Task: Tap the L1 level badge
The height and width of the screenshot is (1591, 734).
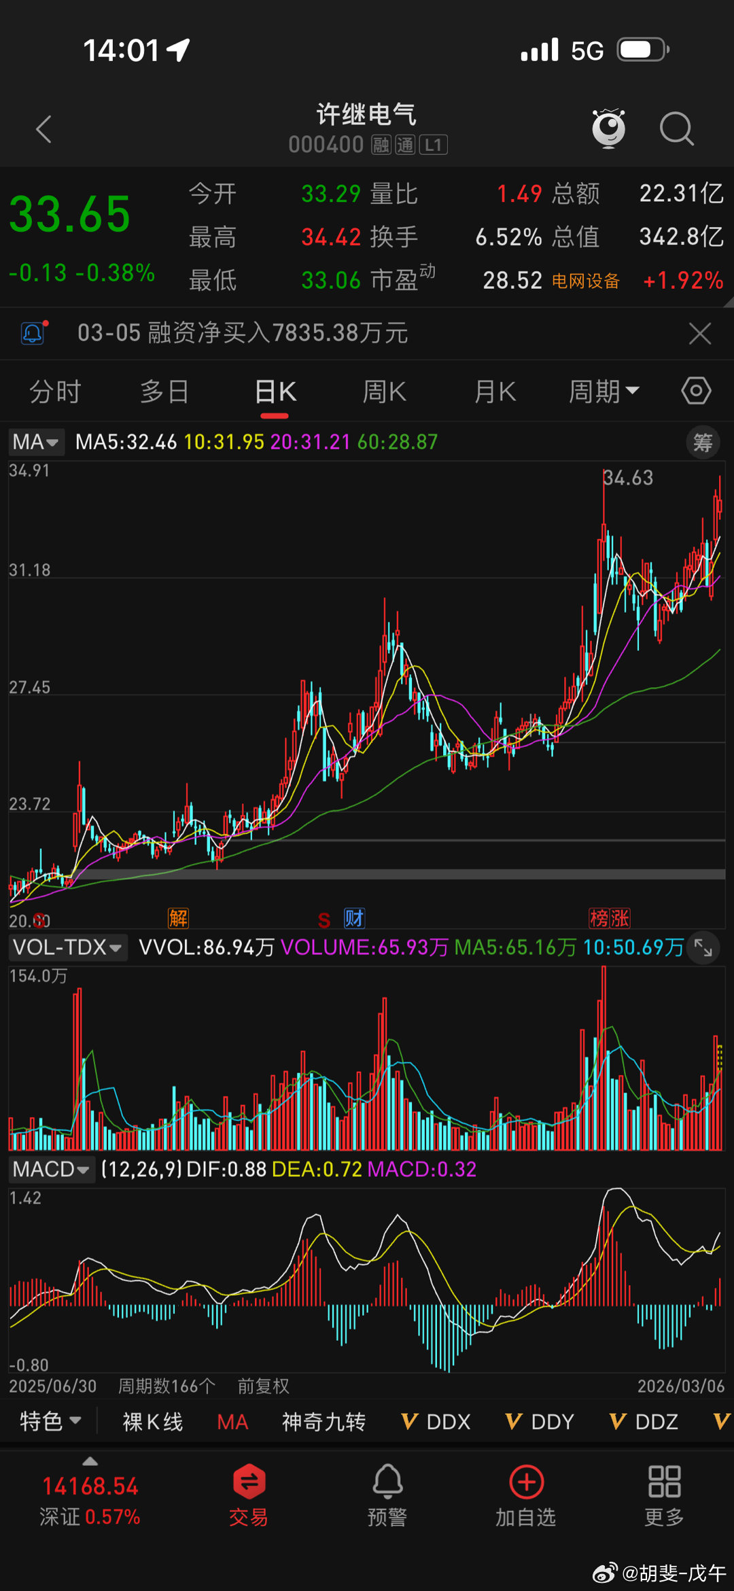Action: pyautogui.click(x=433, y=145)
